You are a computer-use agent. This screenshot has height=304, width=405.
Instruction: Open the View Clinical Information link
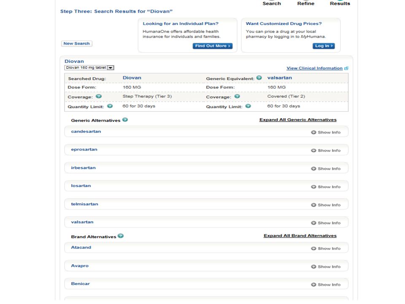pyautogui.click(x=314, y=68)
